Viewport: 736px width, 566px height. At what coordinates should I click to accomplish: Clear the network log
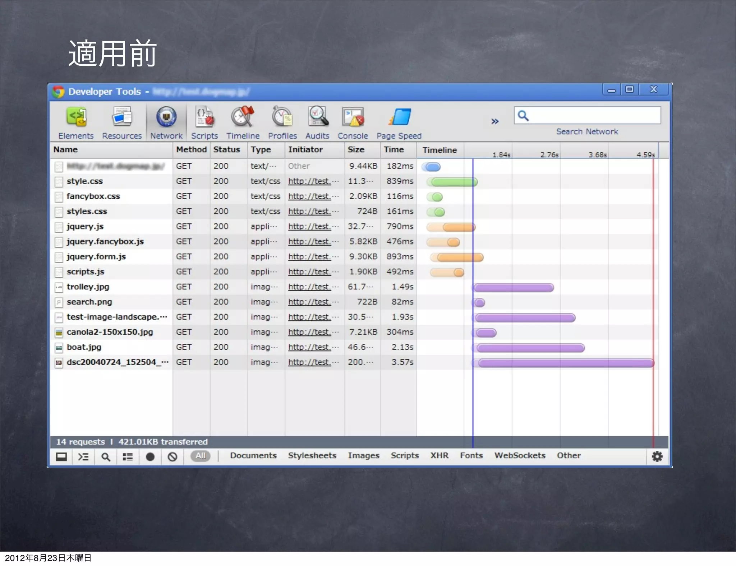pyautogui.click(x=172, y=457)
